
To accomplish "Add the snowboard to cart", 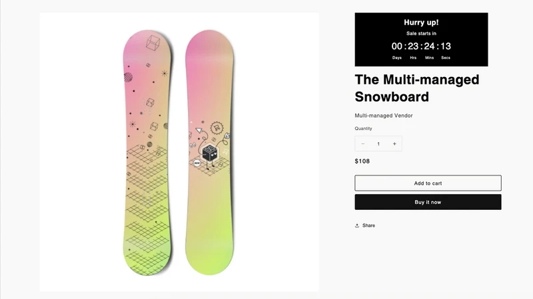I will pyautogui.click(x=428, y=183).
